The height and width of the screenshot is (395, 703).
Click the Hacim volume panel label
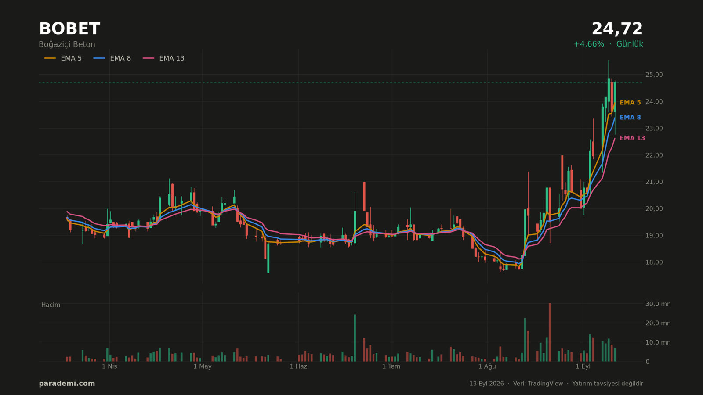(51, 305)
